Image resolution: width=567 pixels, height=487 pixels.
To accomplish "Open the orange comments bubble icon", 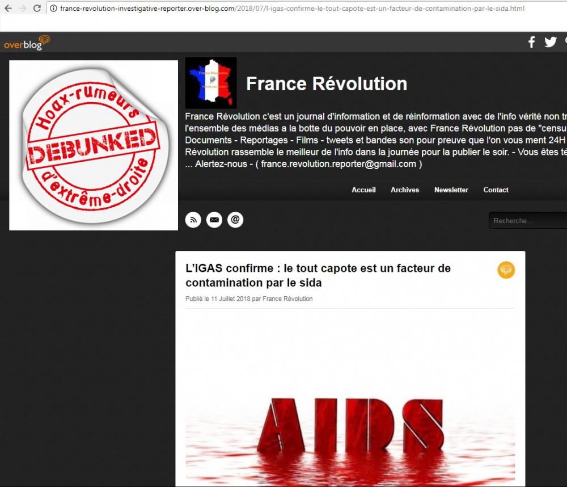I will tap(506, 270).
